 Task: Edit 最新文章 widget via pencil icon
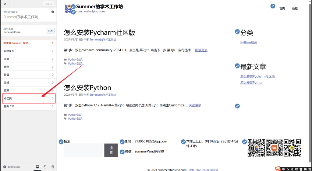coord(237,66)
